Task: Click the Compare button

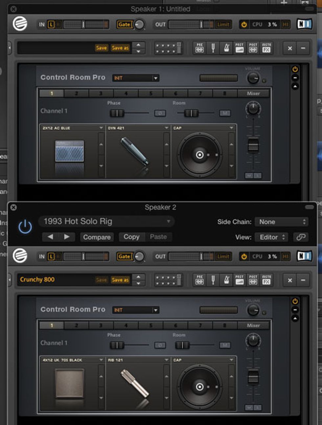Action: tap(97, 237)
